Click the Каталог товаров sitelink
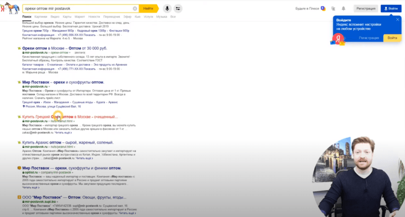Viewport: 405px width, 217px height. point(33,65)
